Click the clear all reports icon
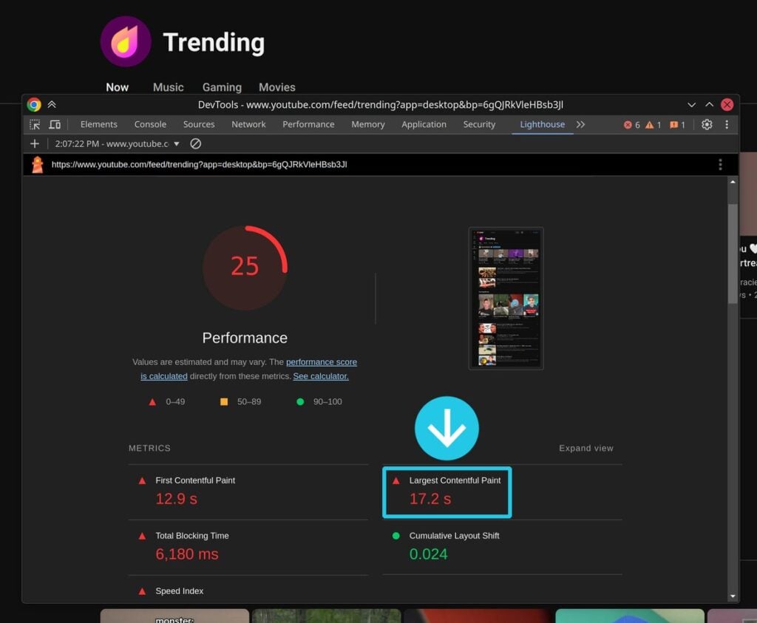Image resolution: width=757 pixels, height=623 pixels. pyautogui.click(x=195, y=144)
